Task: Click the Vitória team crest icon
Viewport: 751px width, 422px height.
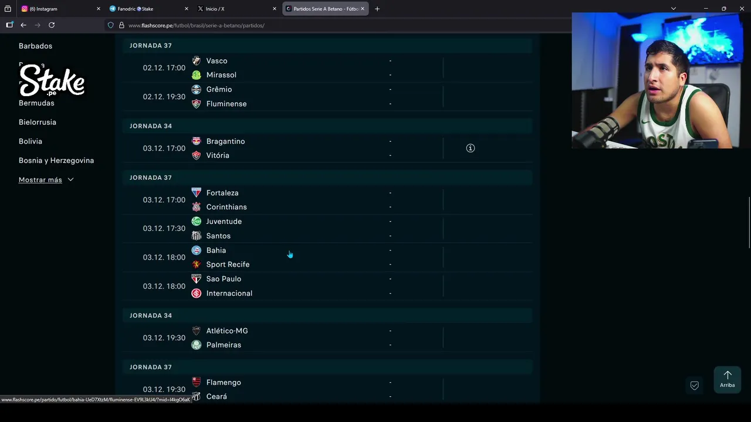Action: click(197, 155)
